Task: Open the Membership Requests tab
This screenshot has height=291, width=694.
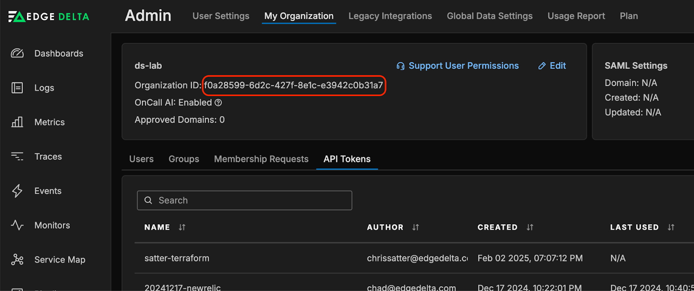Action: (261, 159)
